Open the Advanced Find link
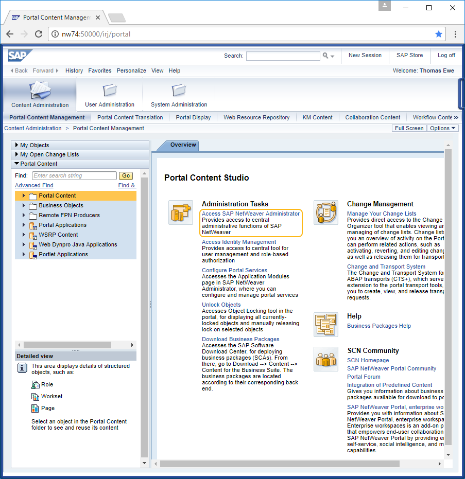The width and height of the screenshot is (465, 479). (x=34, y=185)
